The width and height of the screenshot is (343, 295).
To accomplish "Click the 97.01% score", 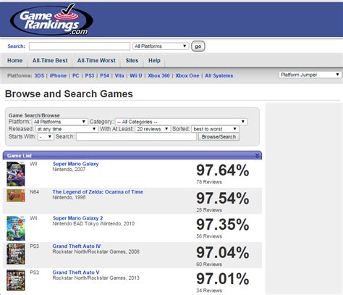I will (223, 279).
